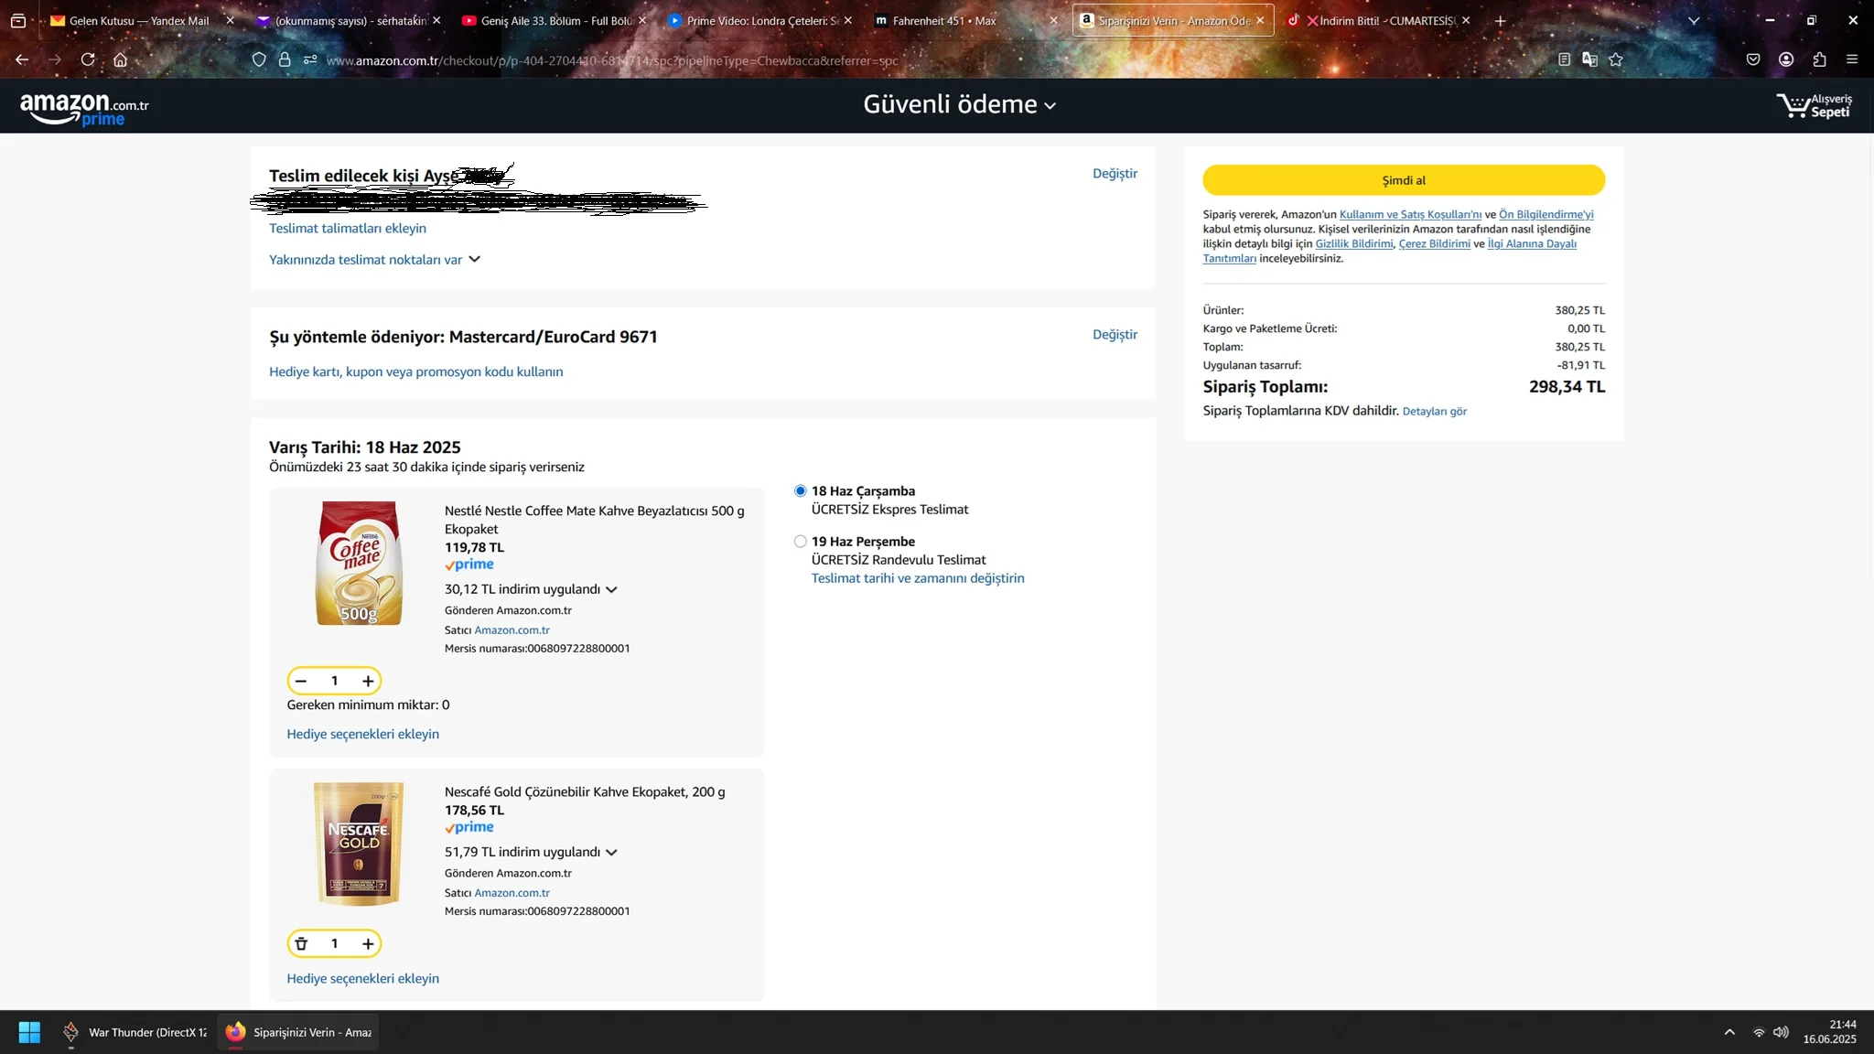The height and width of the screenshot is (1054, 1874).
Task: Click the Hediye kartı, kupon veya promosyon link
Action: pyautogui.click(x=415, y=371)
